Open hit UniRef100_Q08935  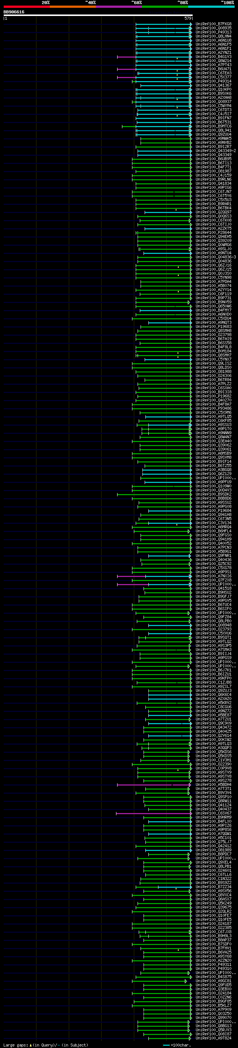click(x=213, y=28)
